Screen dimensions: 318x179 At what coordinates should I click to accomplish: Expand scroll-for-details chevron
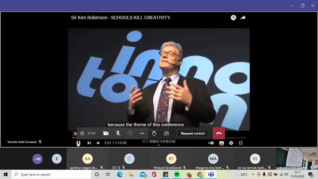point(159,145)
